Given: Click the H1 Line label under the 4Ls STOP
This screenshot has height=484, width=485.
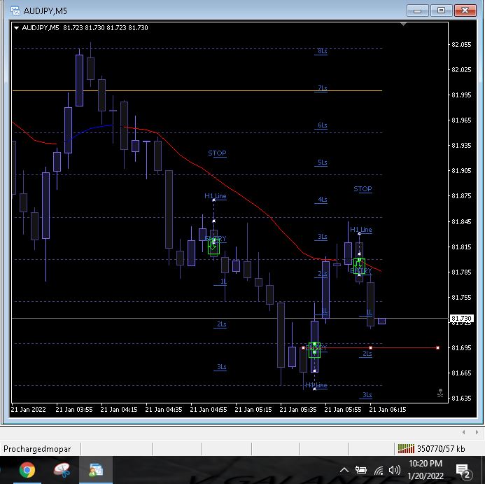Looking at the screenshot, I should [x=361, y=230].
